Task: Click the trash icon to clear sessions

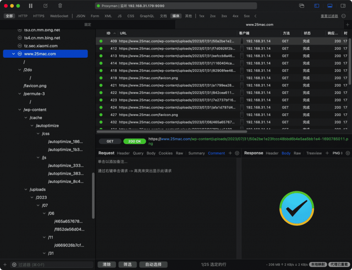Action: click(x=60, y=6)
